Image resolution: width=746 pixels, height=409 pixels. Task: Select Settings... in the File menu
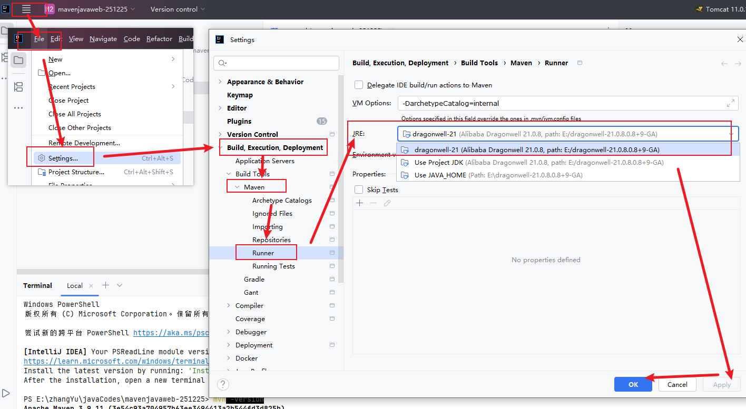[x=107, y=158]
